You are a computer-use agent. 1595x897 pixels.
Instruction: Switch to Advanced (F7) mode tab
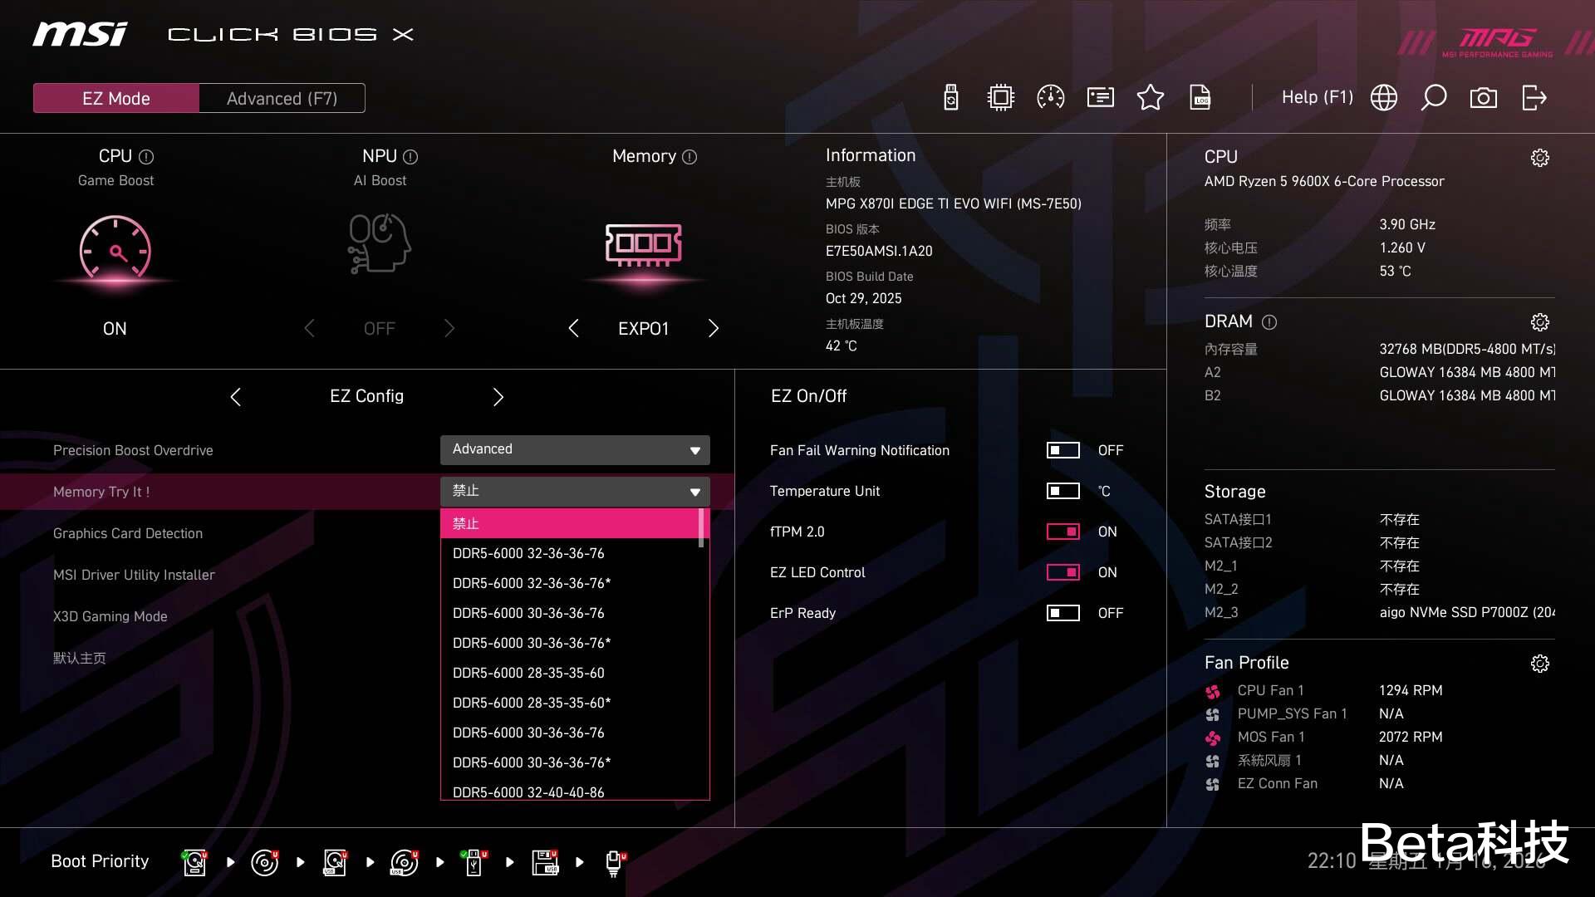282,99
